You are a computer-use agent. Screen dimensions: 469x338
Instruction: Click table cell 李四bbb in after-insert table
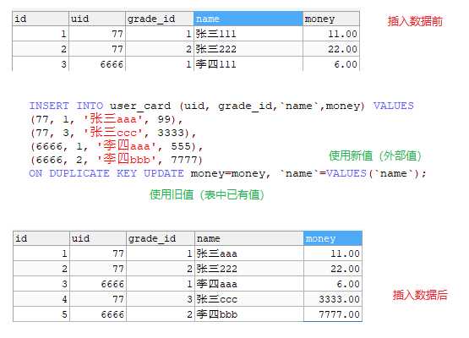pos(248,314)
